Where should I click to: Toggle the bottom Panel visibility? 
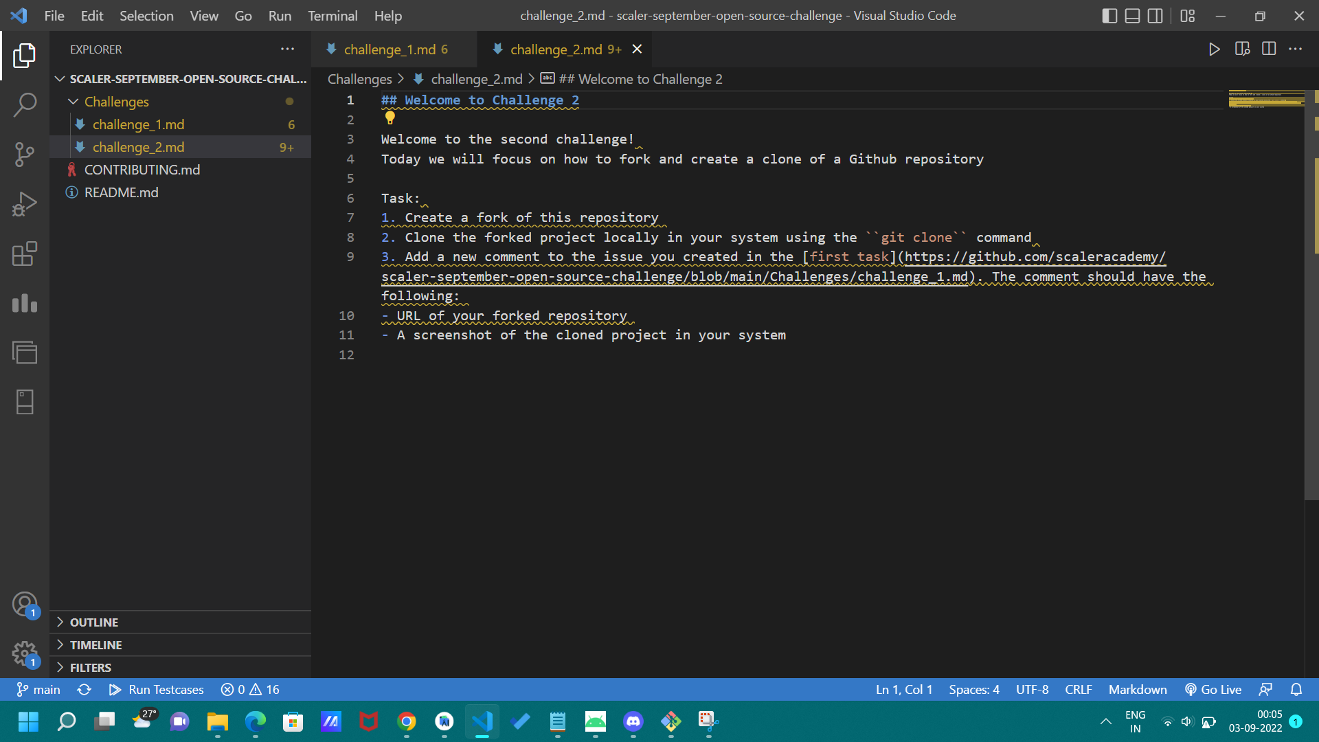click(1132, 16)
